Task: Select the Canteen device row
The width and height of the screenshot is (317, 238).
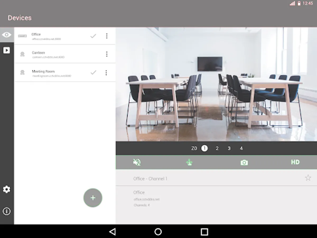Action: click(x=65, y=54)
